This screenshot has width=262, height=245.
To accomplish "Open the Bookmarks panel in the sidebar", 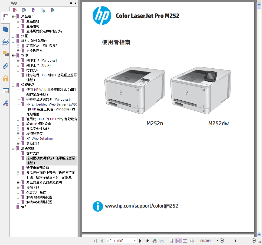I will (x=5, y=17).
